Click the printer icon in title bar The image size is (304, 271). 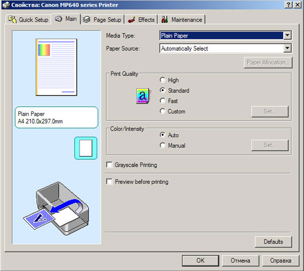pos(6,5)
